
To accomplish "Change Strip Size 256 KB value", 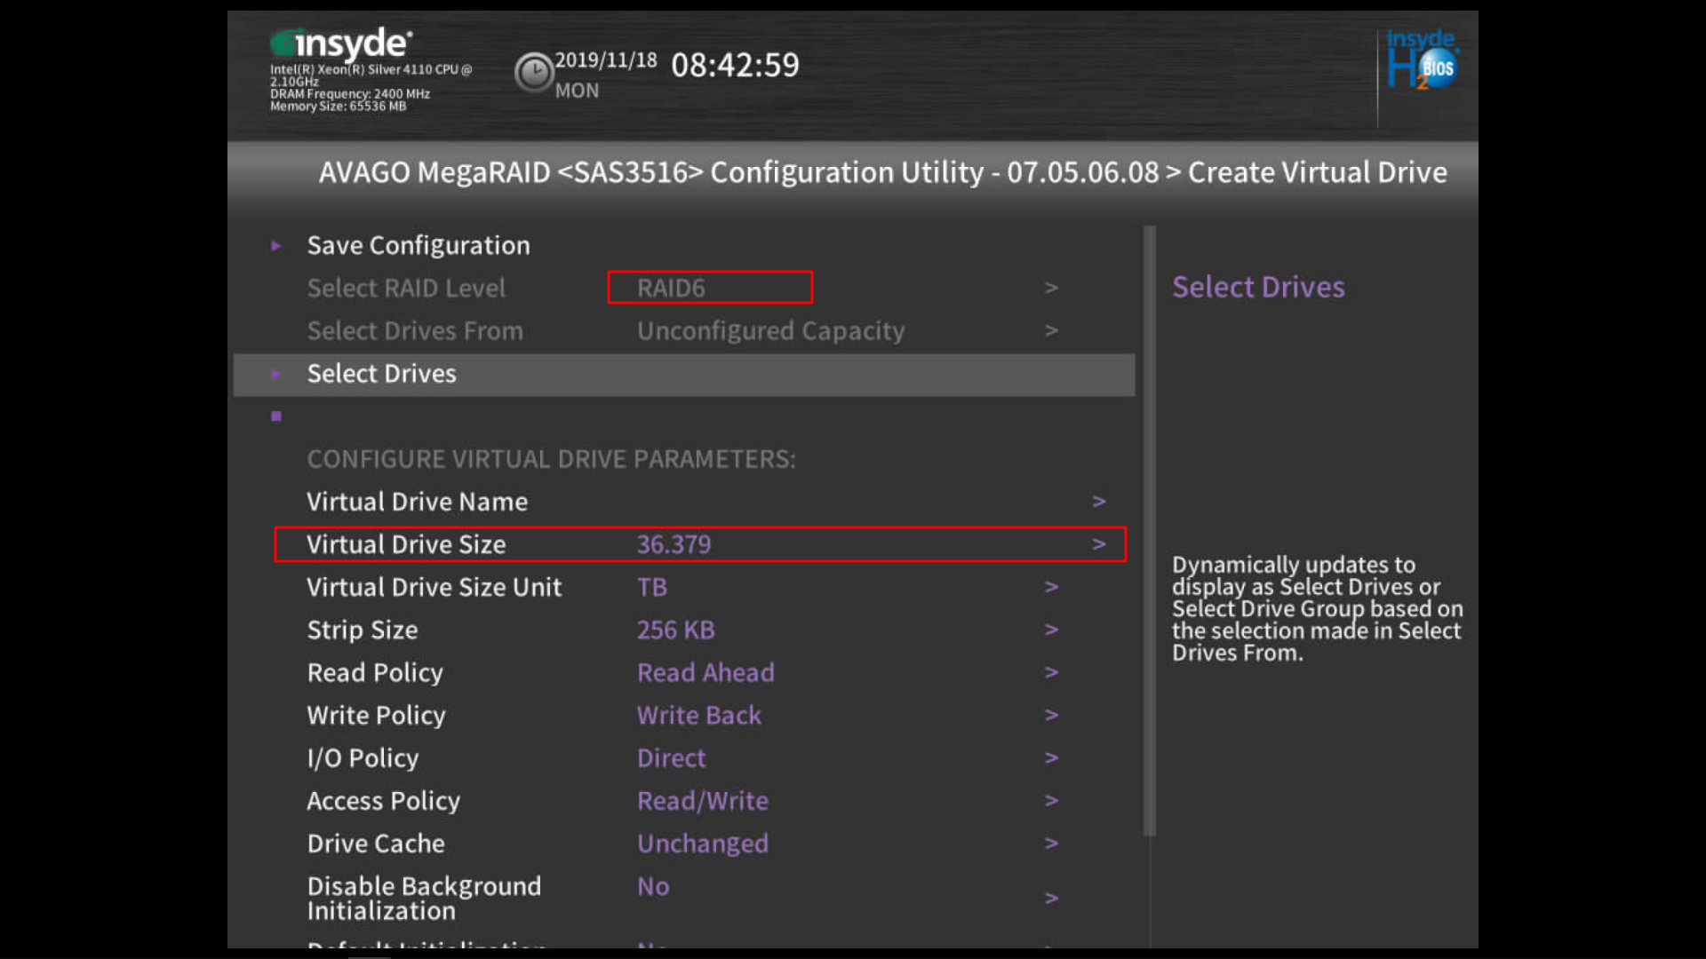I will pos(675,630).
